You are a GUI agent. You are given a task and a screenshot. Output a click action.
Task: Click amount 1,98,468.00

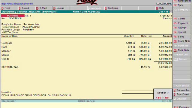pyautogui.click(x=165, y=51)
